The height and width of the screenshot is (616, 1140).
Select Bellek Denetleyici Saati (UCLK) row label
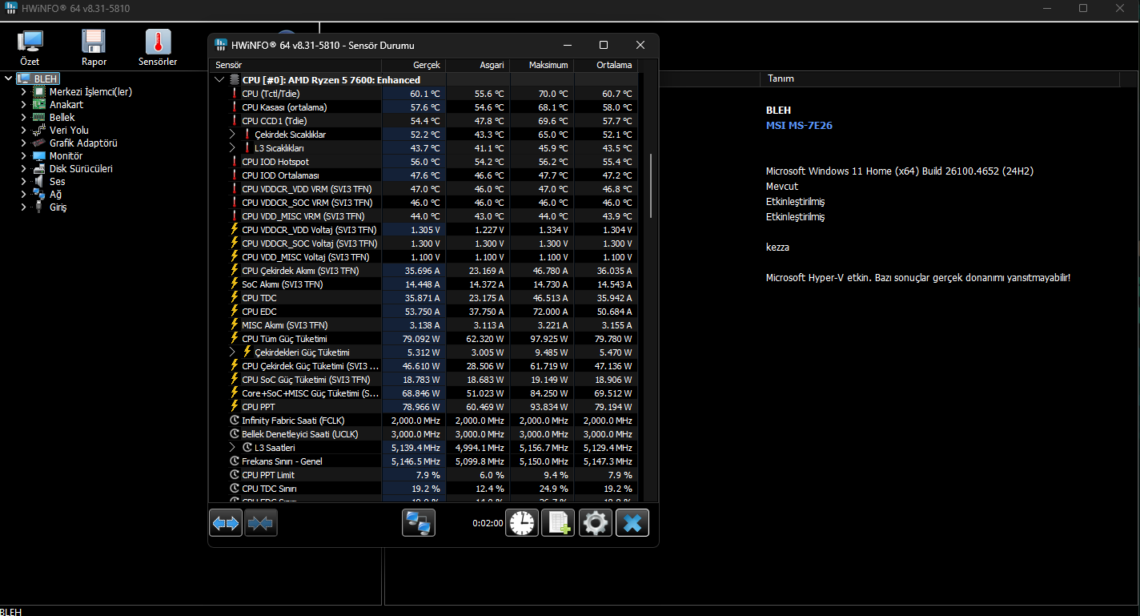tap(300, 434)
